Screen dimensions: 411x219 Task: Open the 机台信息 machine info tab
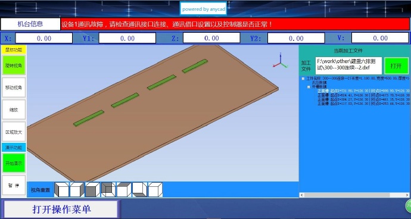tap(30, 24)
